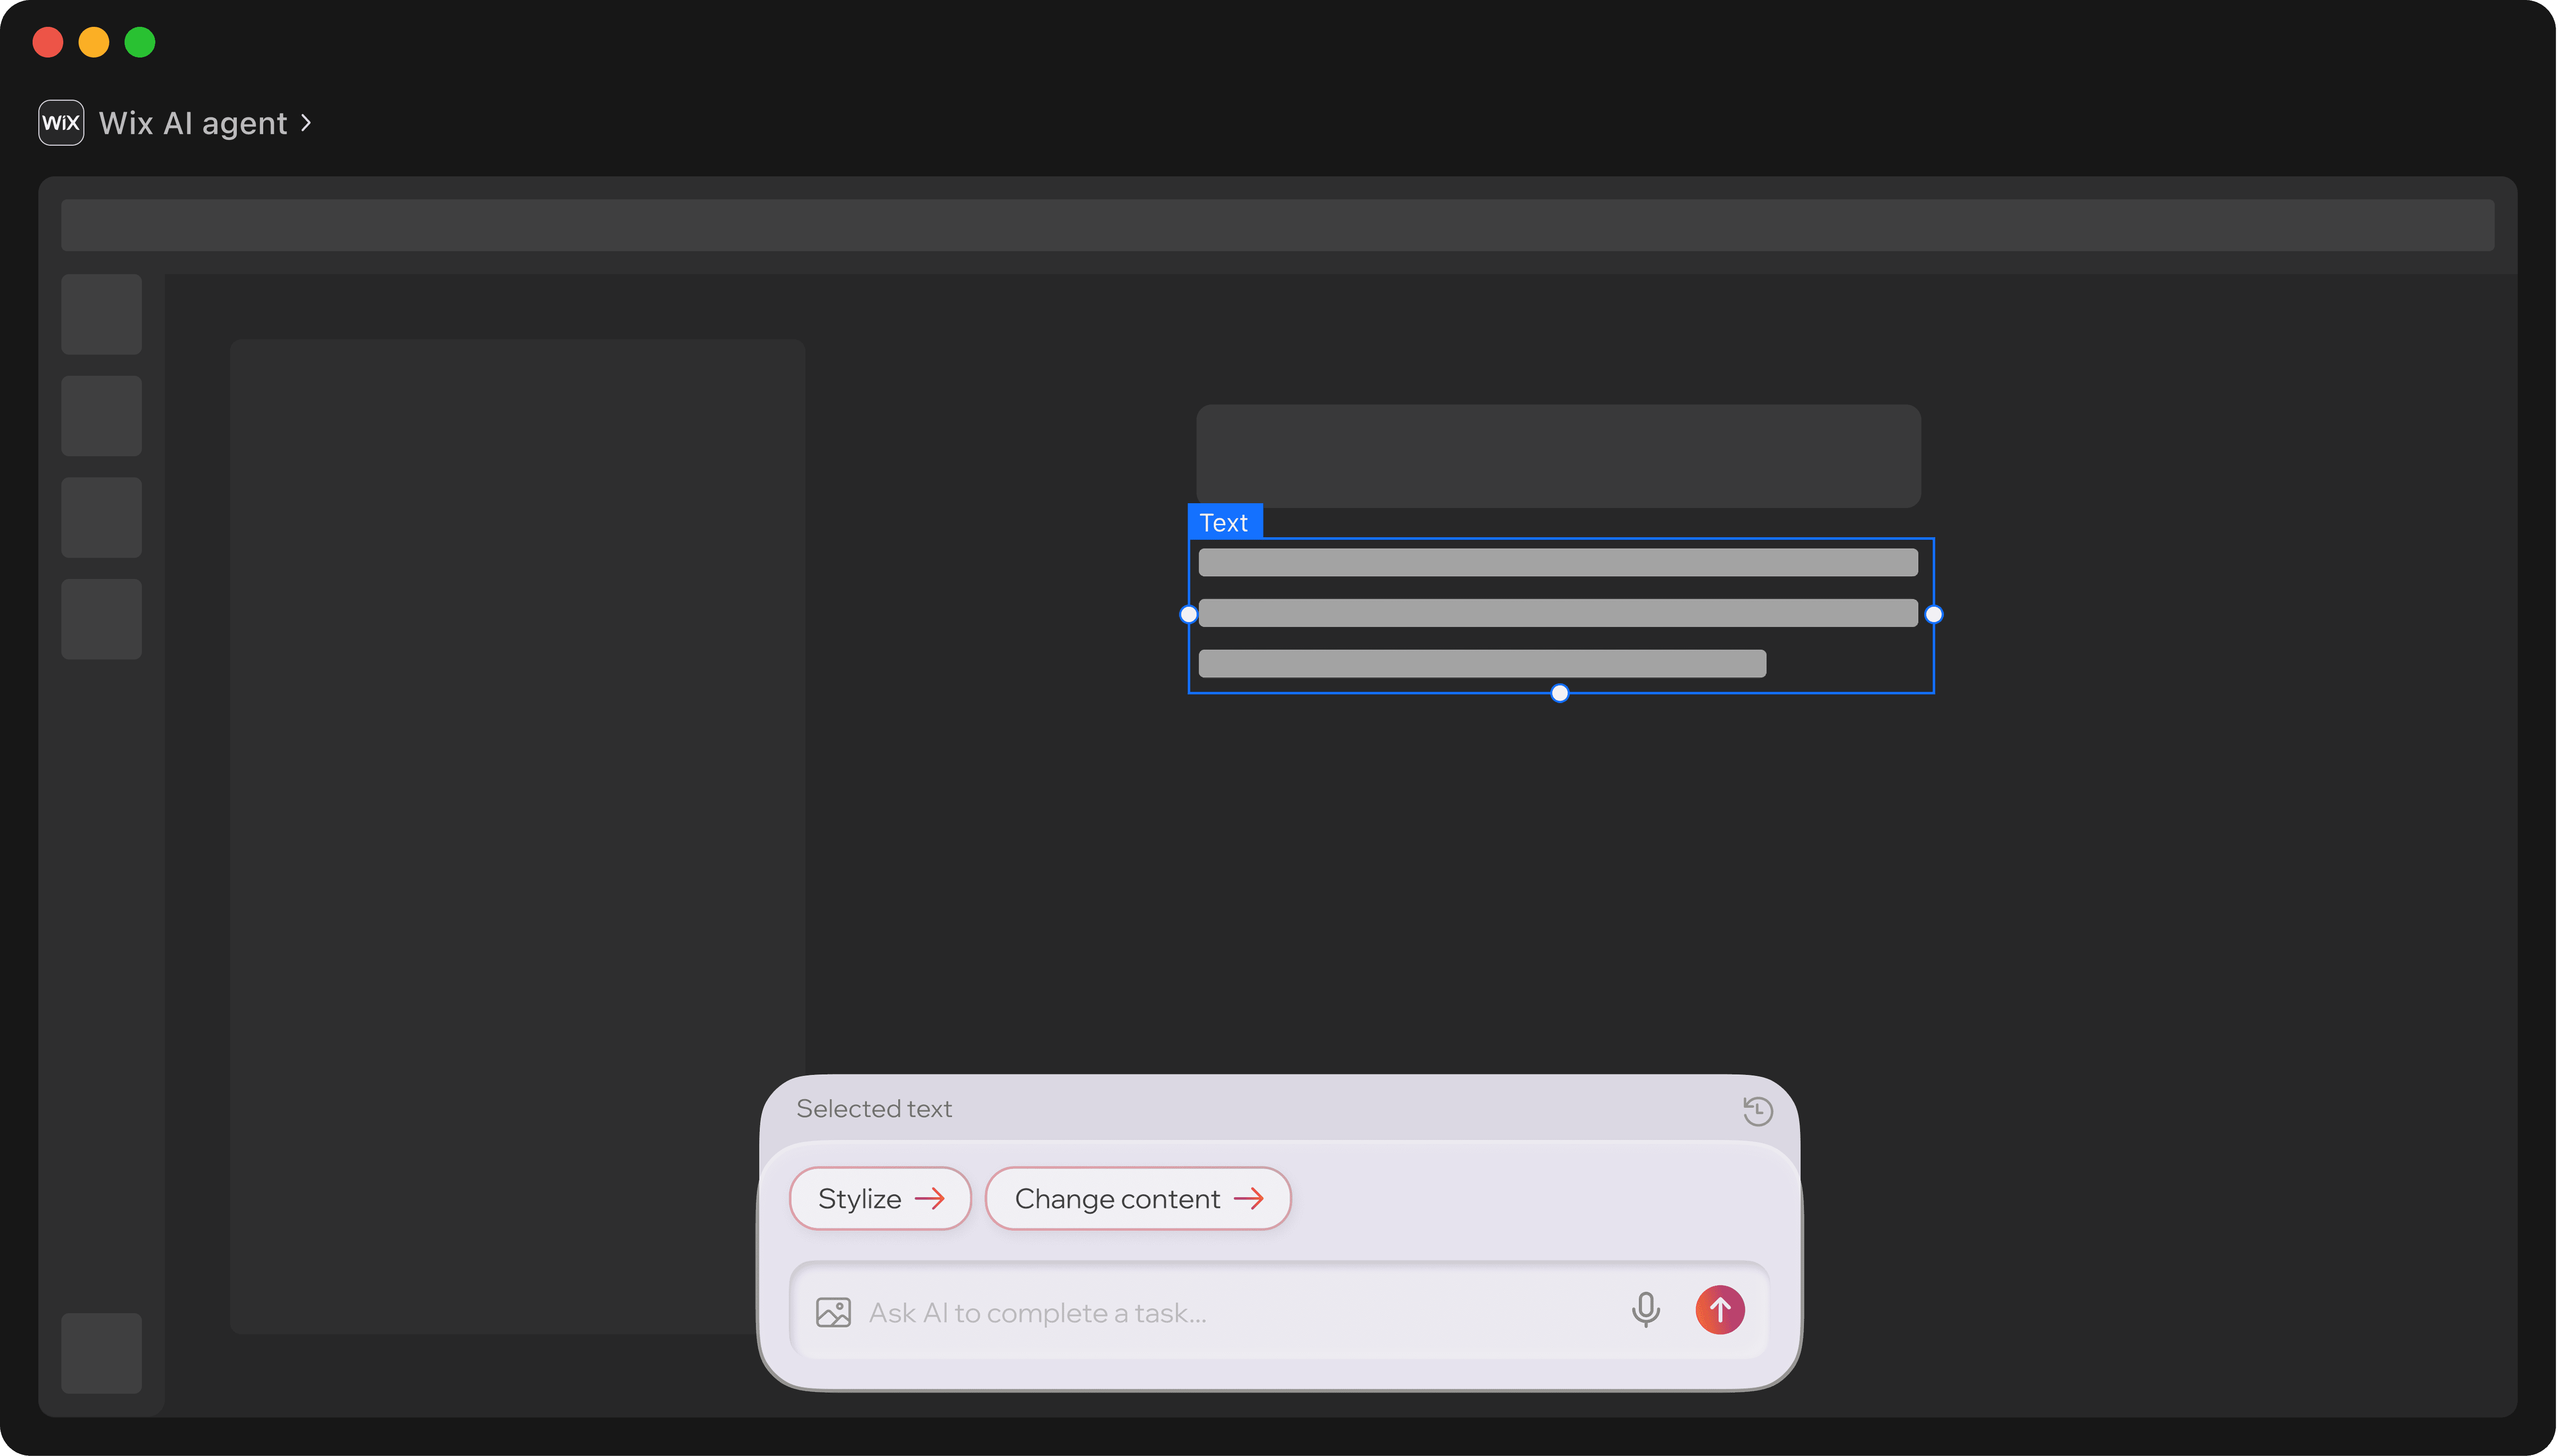This screenshot has height=1456, width=2558.
Task: Grab the right resize handle of Text box
Action: pyautogui.click(x=1934, y=615)
